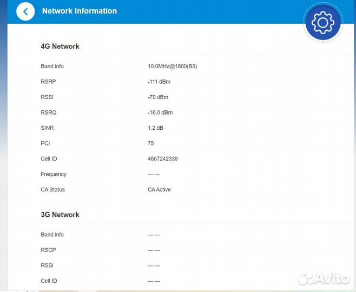
Task: Click the SINR label
Action: coord(47,128)
